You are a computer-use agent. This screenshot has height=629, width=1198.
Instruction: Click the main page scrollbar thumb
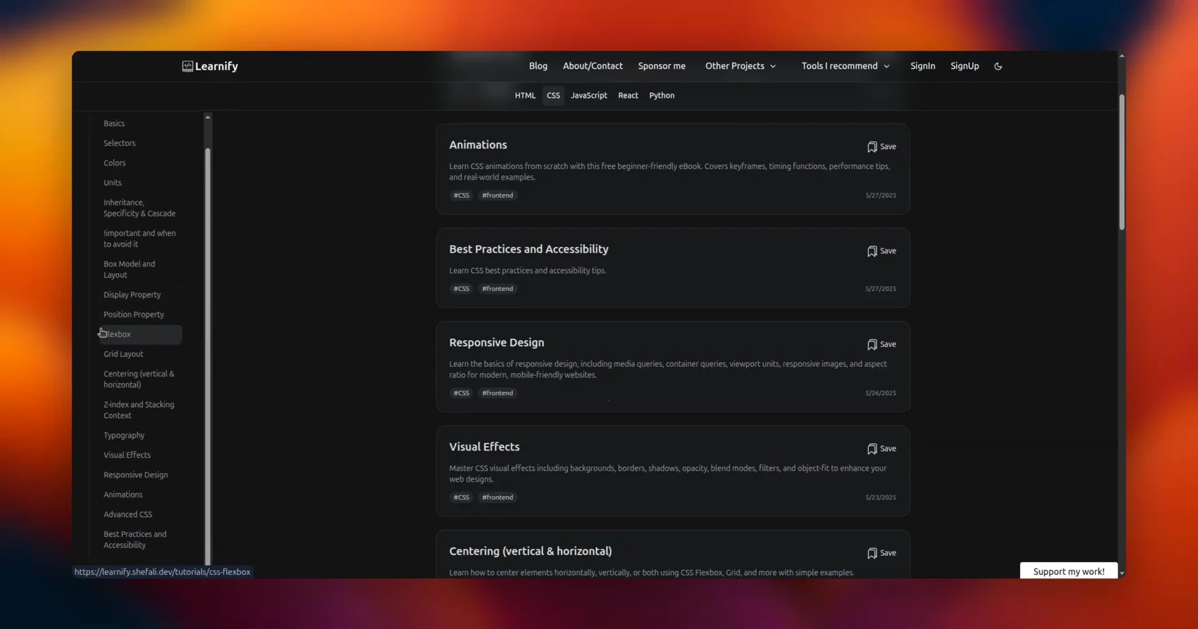click(1121, 162)
